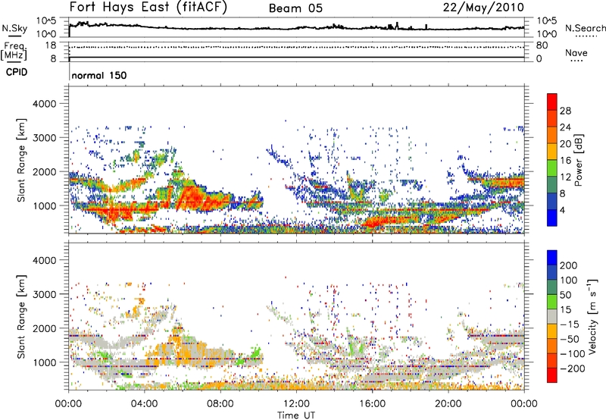Click the dotted Nave trace in frequency panel
The width and height of the screenshot is (606, 420).
click(x=296, y=47)
